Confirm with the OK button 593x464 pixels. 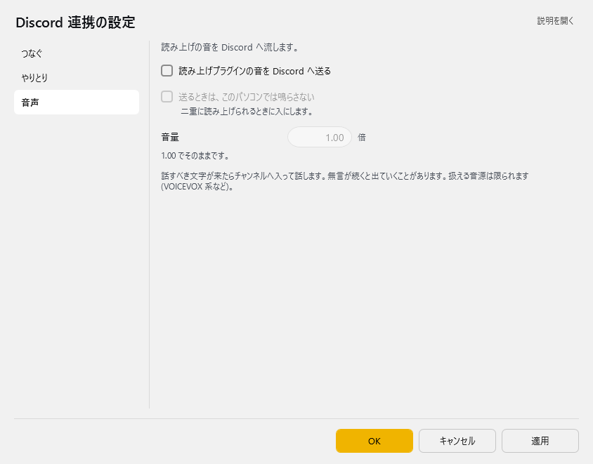[x=374, y=441]
